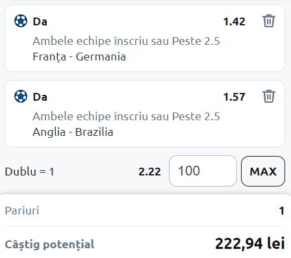Viewport: 291px width, 258px height.
Task: Open the Franța - Germania match link
Action: 79,57
